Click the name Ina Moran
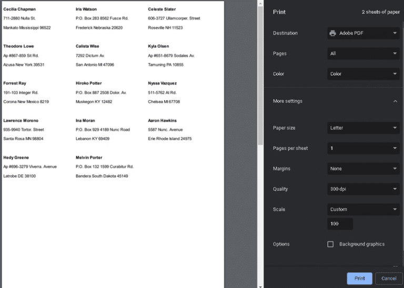The height and width of the screenshot is (288, 404). point(85,121)
